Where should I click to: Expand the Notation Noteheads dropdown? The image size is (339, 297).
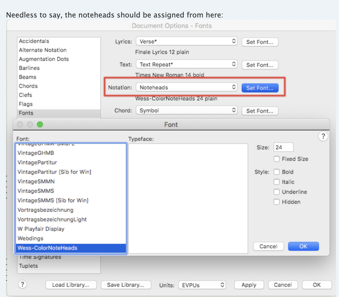pos(186,87)
